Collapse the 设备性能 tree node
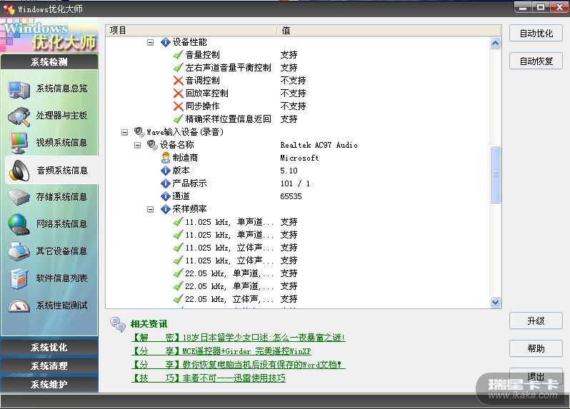The width and height of the screenshot is (570, 409). (x=150, y=43)
